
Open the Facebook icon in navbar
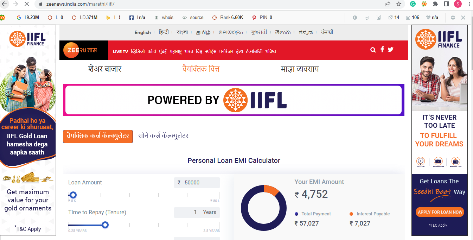coord(382,50)
